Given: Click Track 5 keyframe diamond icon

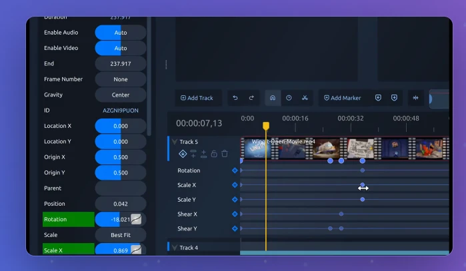Looking at the screenshot, I should coord(183,153).
